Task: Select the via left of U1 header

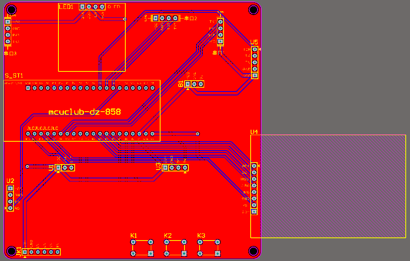Action: tap(27, 166)
